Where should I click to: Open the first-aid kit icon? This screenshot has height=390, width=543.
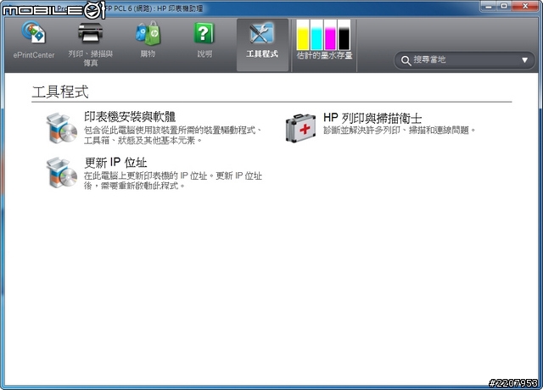point(300,128)
